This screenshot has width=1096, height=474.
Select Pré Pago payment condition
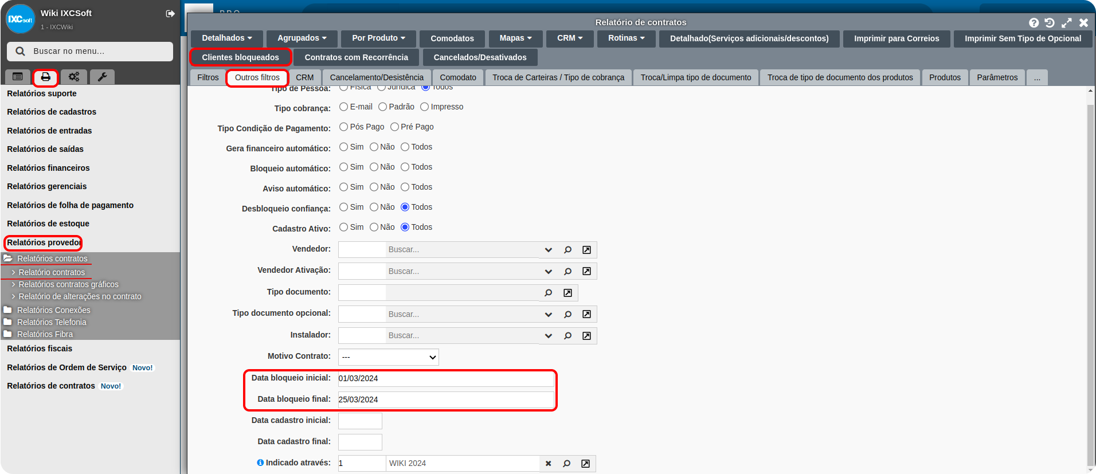(x=394, y=127)
